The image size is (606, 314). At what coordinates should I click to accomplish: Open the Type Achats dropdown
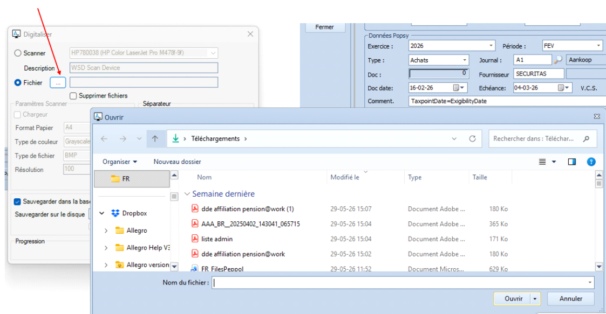465,60
